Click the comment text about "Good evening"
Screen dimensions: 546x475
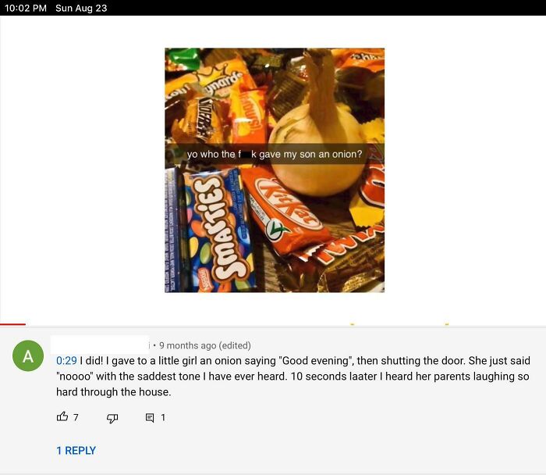[292, 376]
